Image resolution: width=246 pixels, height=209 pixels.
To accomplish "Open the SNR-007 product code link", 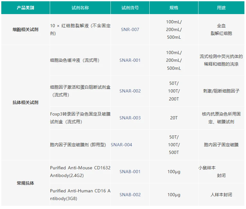I will pyautogui.click(x=130, y=29).
